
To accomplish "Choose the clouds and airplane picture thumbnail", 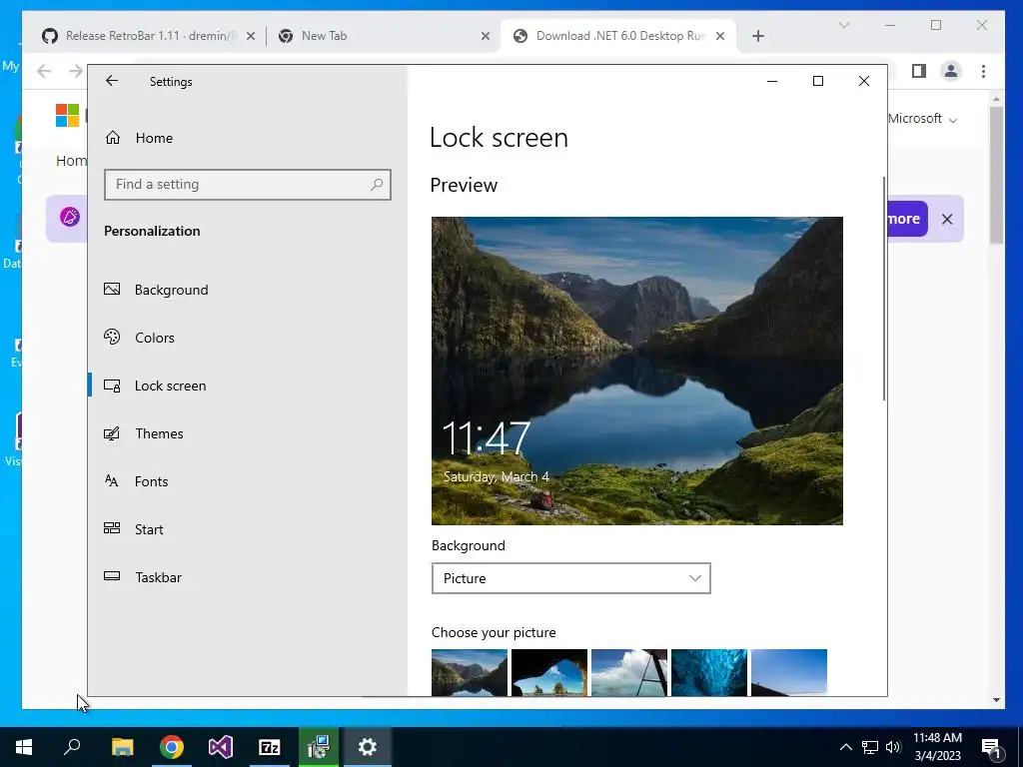I will coord(629,672).
